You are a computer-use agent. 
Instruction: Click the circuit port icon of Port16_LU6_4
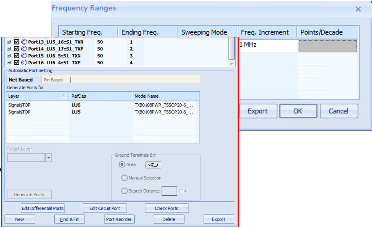point(24,63)
